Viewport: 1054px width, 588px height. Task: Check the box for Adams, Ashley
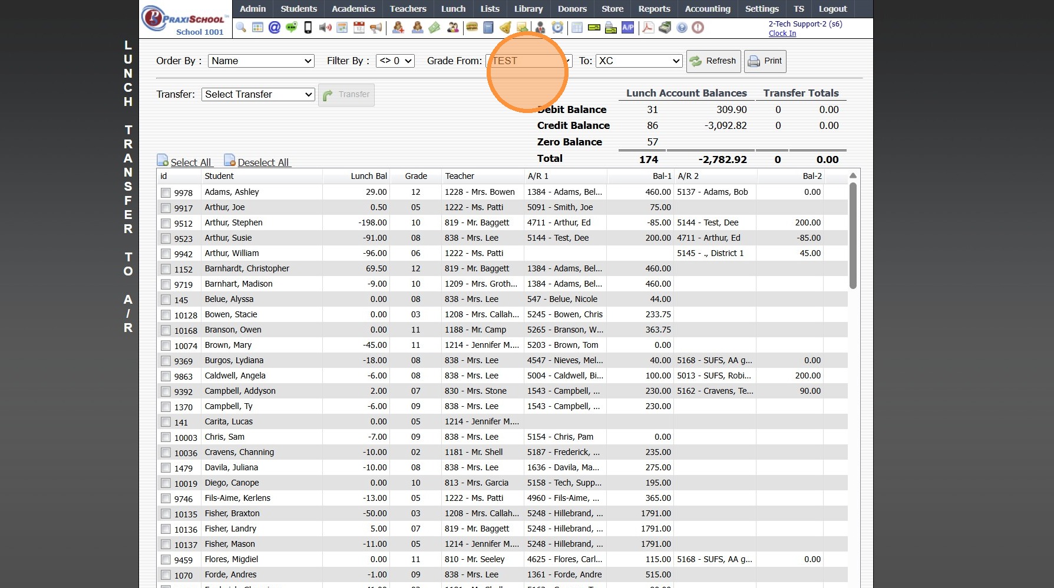166,193
